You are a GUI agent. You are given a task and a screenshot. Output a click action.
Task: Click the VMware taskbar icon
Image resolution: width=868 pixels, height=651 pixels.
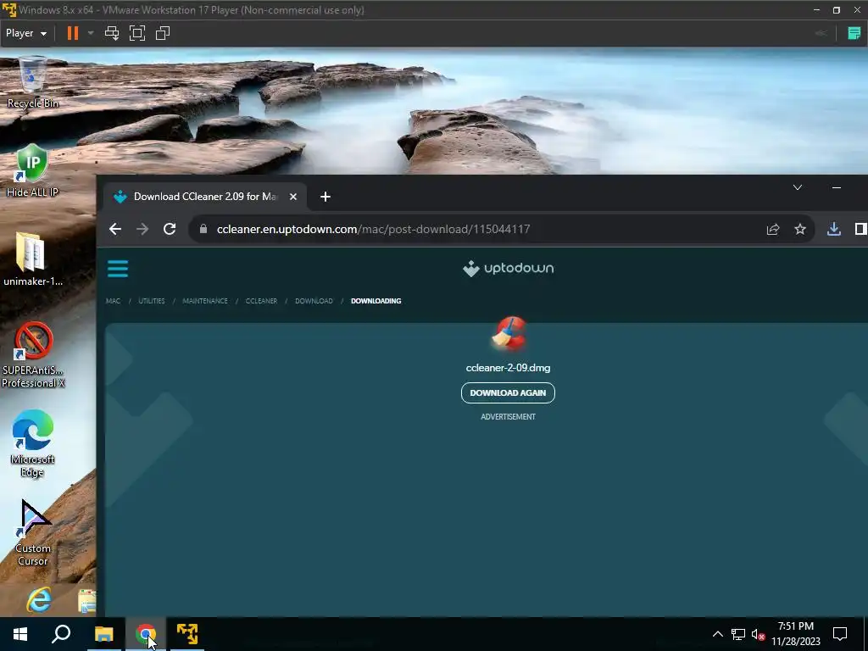click(x=187, y=634)
